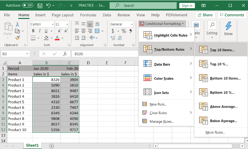Click the Orientation text angle icon
Screen dimensions: 248x149
click(92, 38)
